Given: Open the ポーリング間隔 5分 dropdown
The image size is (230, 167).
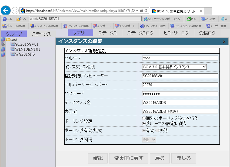Looking at the screenshot, I should click(149, 140).
